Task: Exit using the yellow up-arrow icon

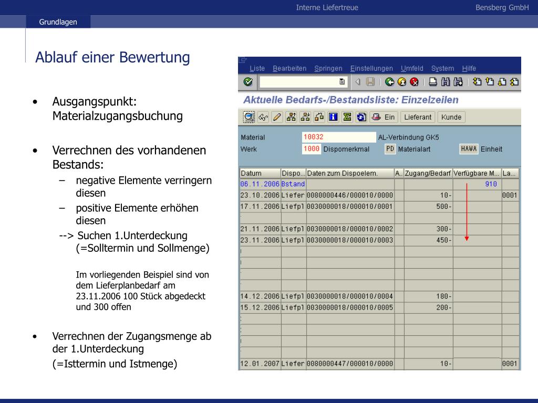Action: (402, 82)
